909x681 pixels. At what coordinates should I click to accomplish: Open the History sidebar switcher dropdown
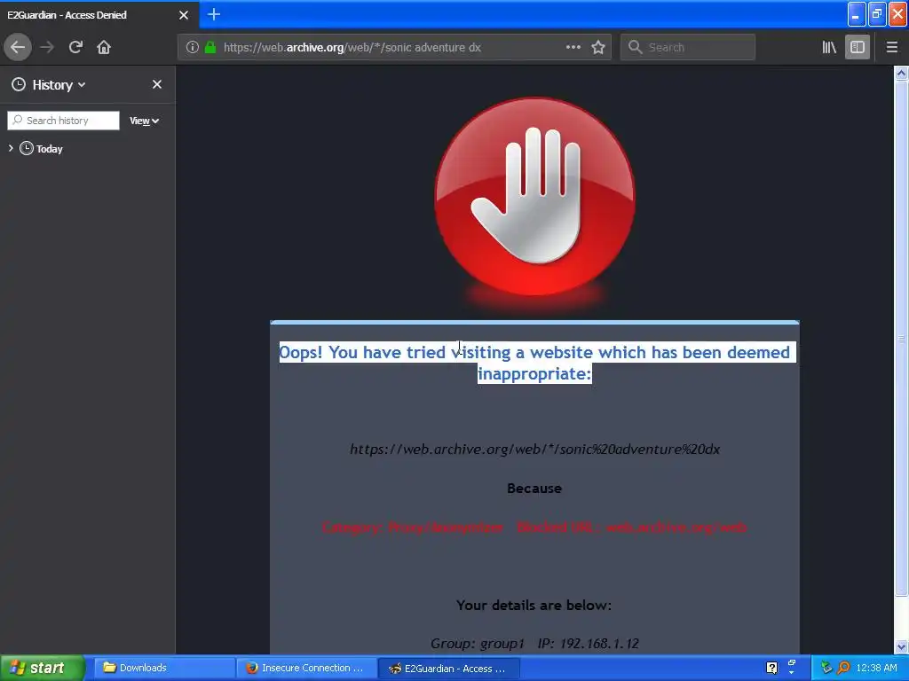pyautogui.click(x=50, y=84)
